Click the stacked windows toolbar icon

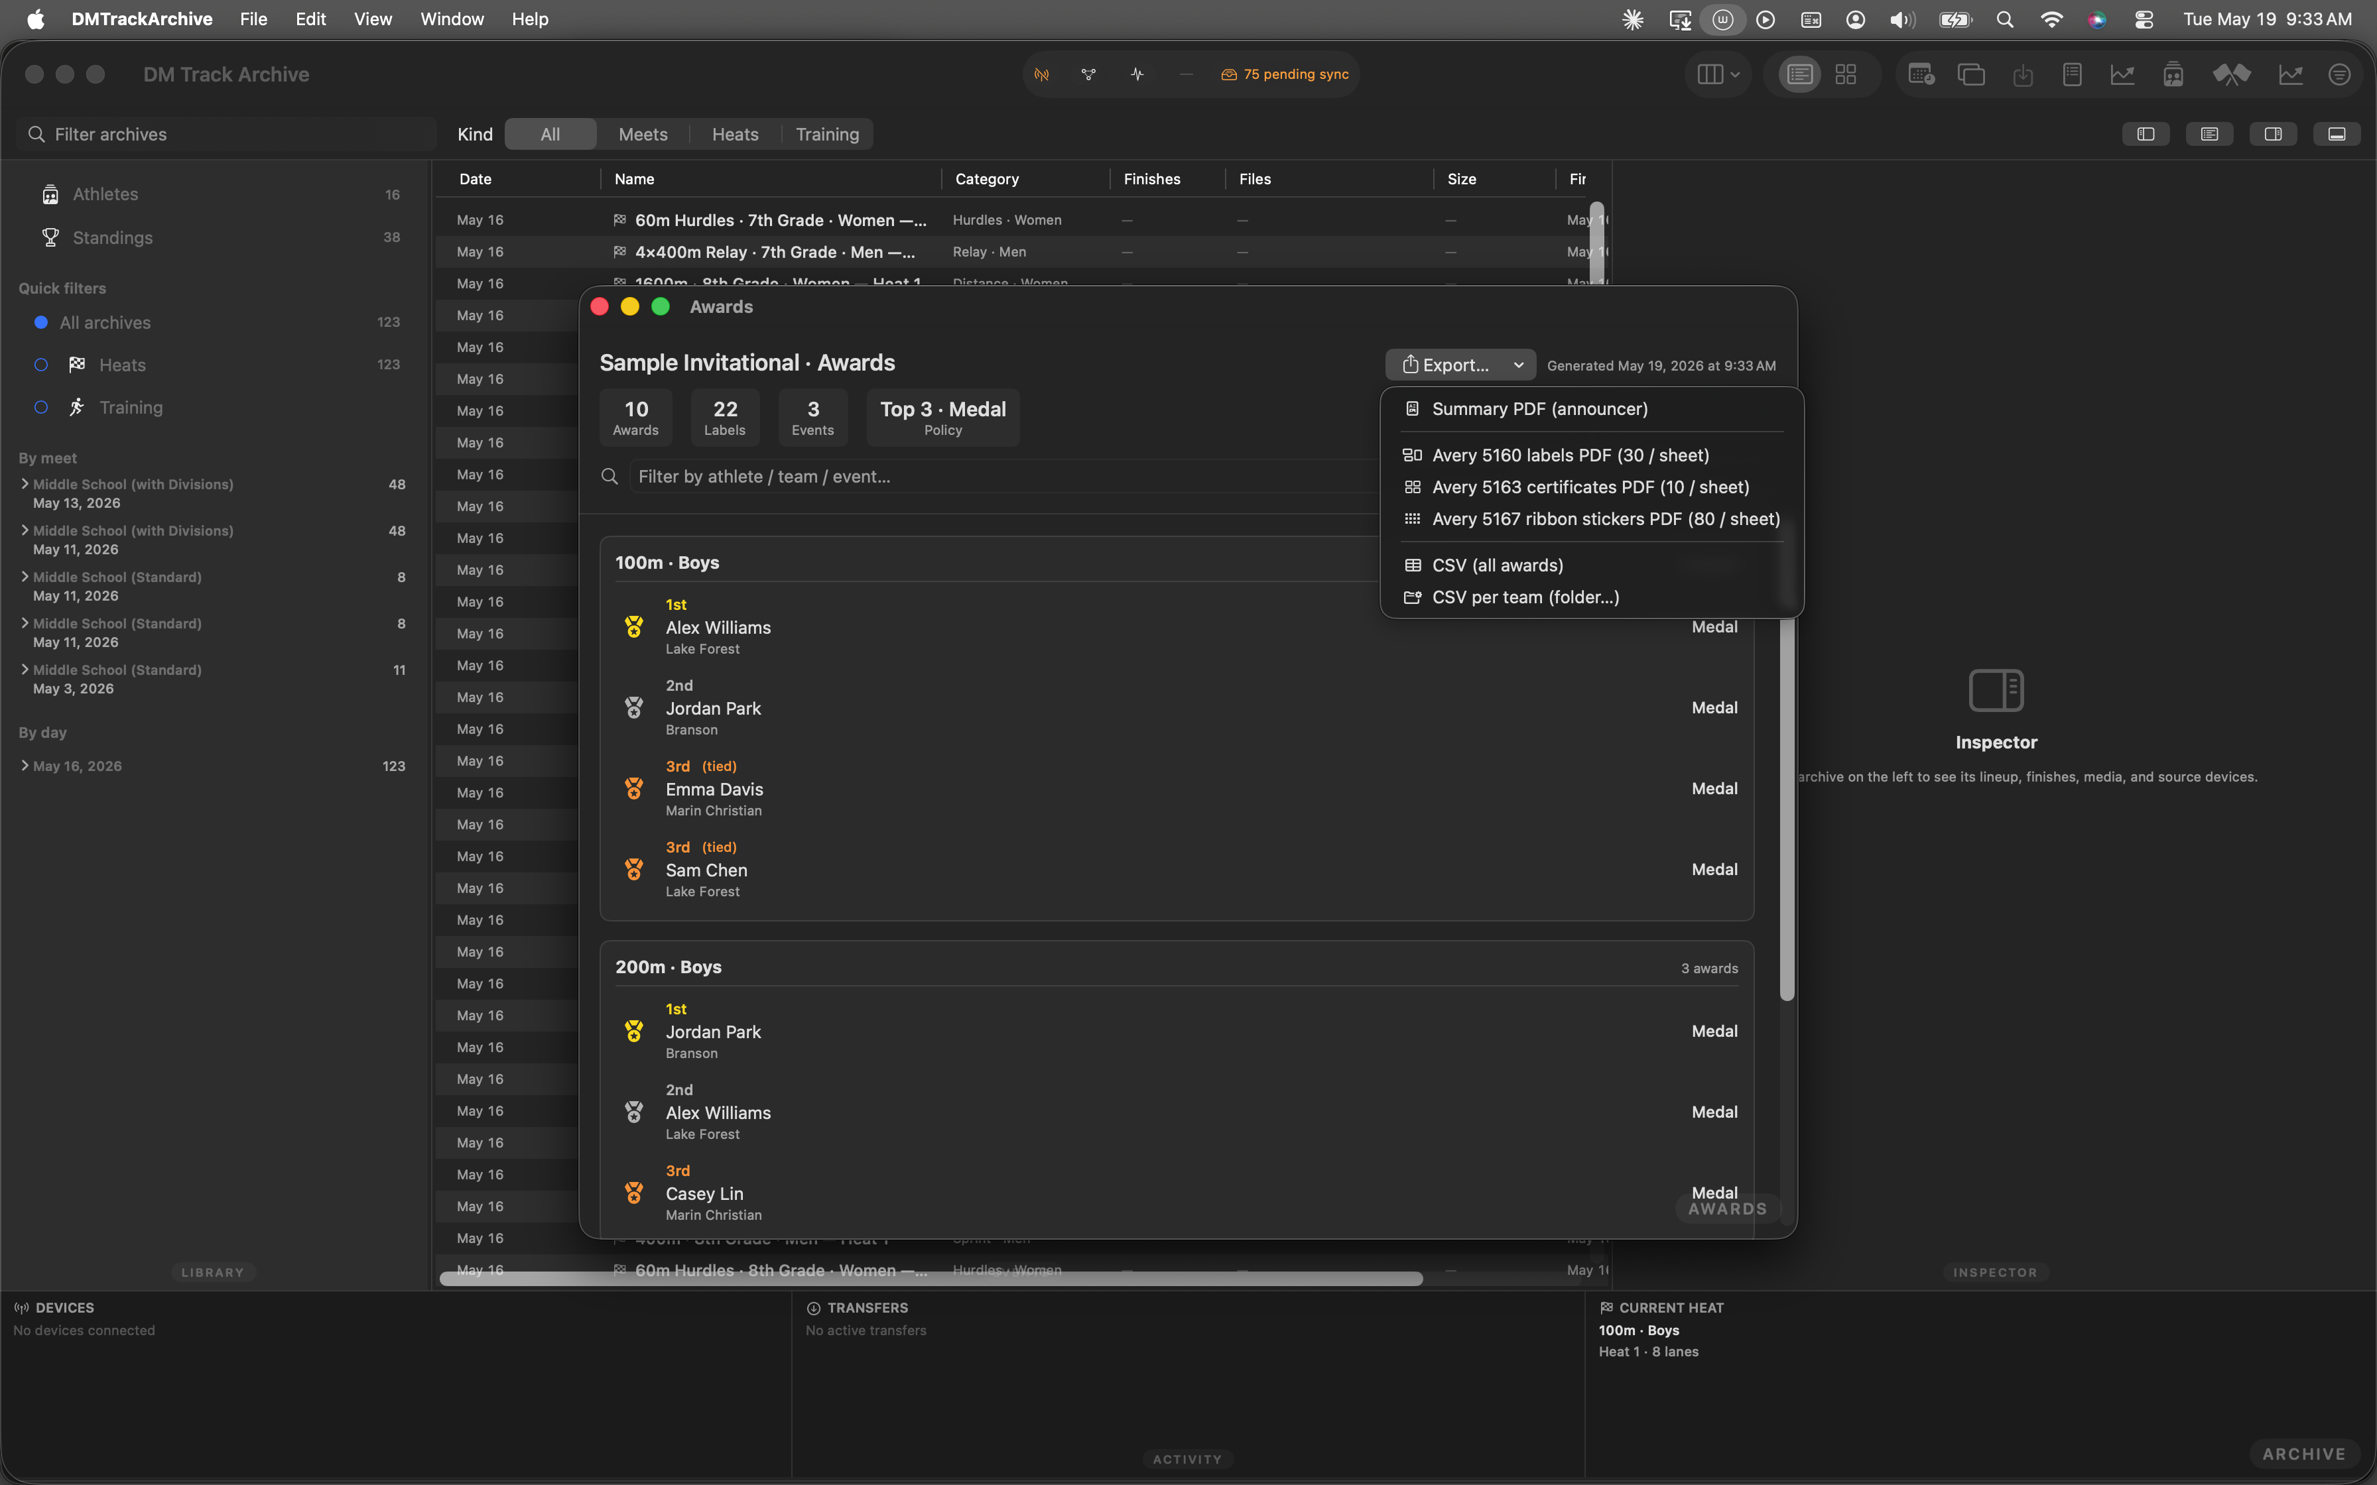[1971, 75]
